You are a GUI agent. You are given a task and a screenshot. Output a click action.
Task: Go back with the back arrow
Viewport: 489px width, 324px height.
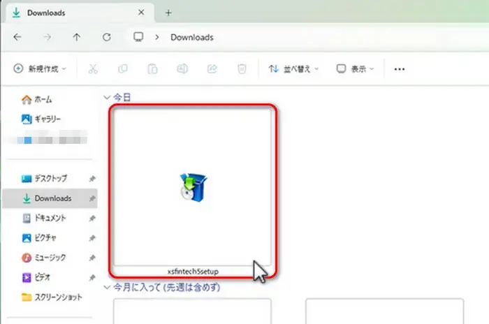17,37
